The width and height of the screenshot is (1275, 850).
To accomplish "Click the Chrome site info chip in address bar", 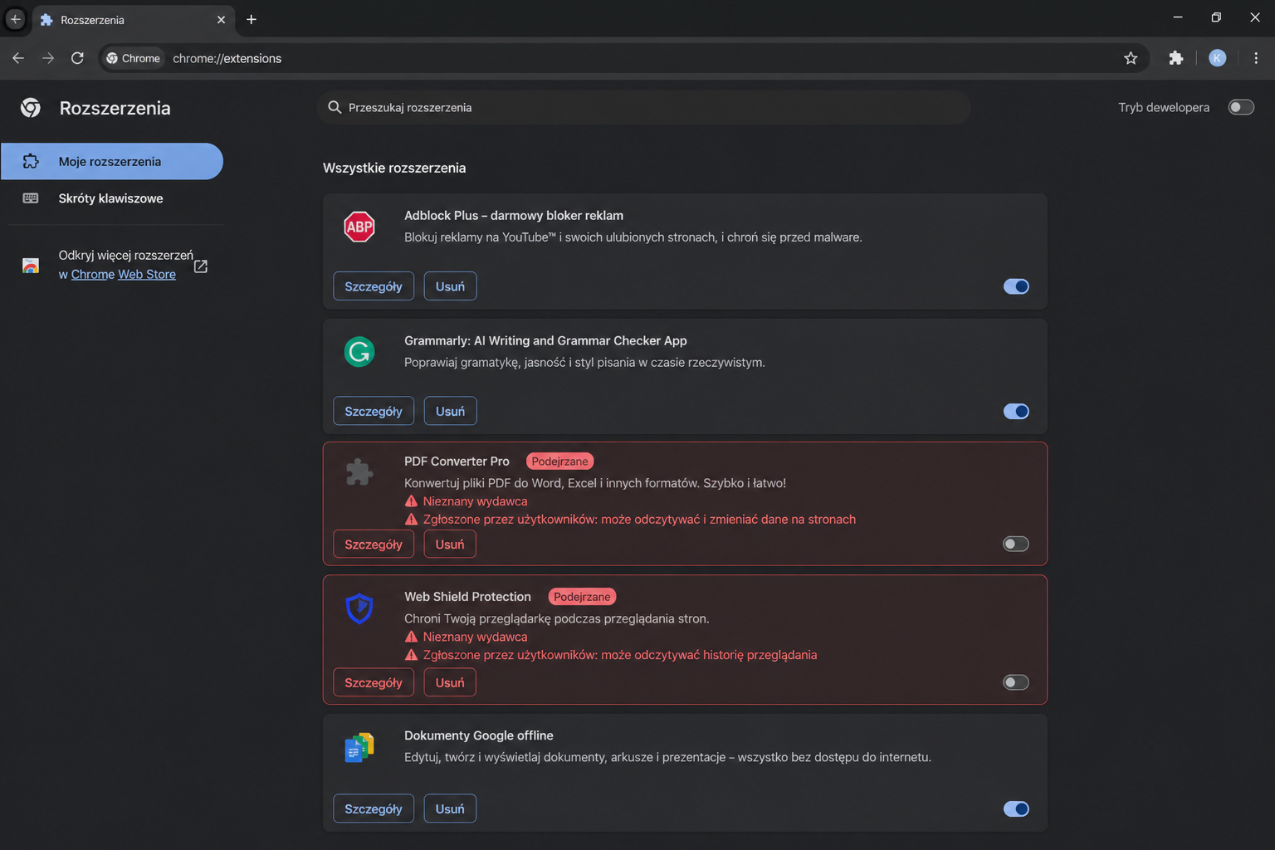I will 133,58.
